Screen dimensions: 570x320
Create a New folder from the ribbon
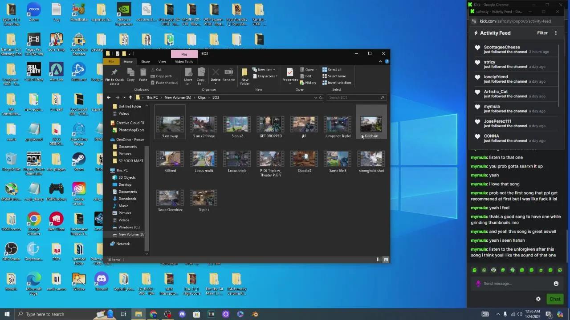click(x=245, y=76)
